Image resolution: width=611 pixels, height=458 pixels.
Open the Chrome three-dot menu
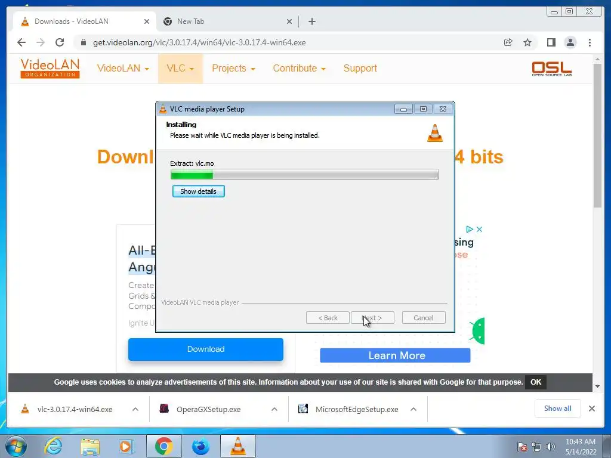tap(590, 42)
